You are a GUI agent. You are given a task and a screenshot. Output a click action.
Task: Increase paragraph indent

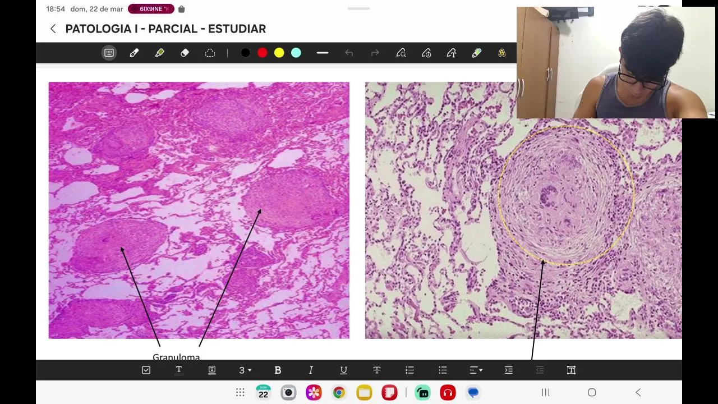[x=509, y=370]
